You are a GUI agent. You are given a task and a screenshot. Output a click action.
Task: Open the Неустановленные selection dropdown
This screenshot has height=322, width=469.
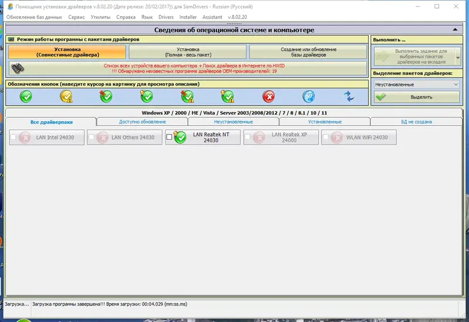pos(417,84)
